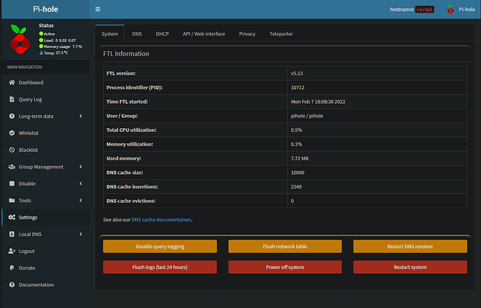Click the Used memory value 7.72 MB

(x=300, y=158)
